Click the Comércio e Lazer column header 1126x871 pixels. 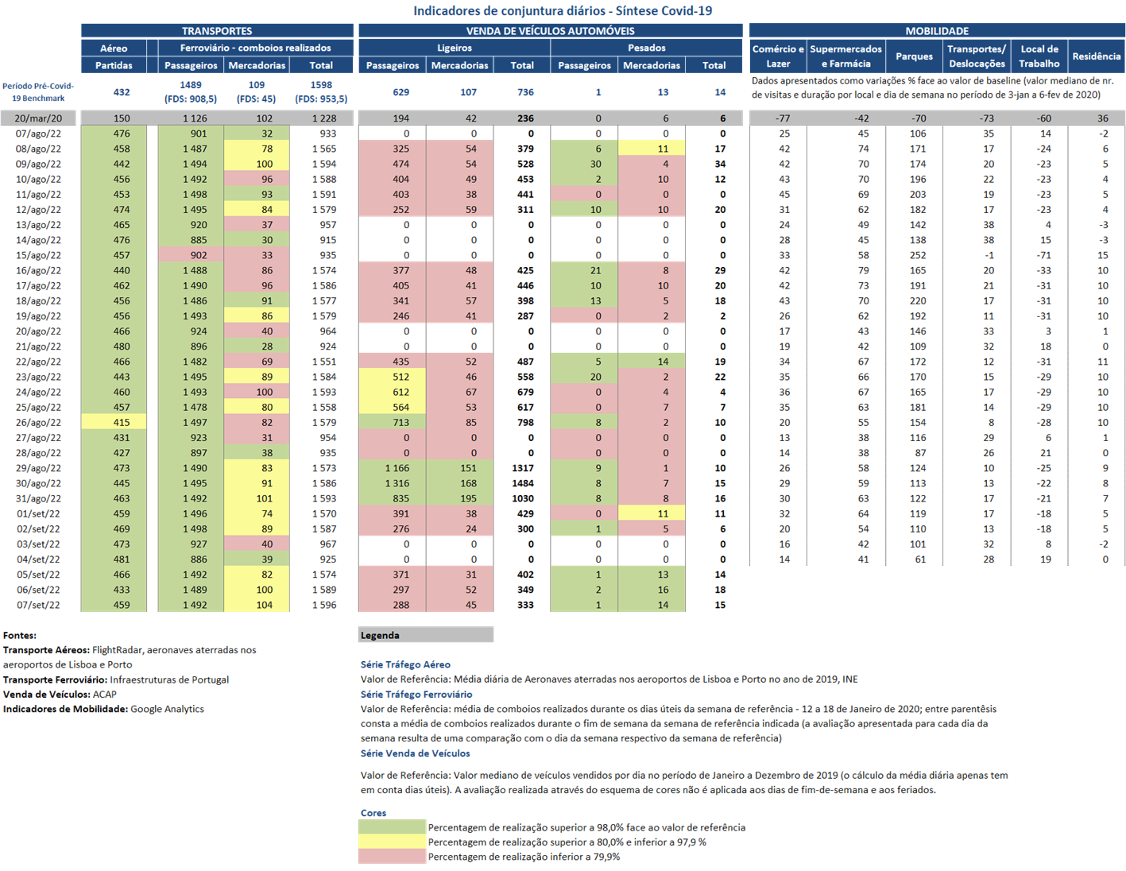coord(778,56)
